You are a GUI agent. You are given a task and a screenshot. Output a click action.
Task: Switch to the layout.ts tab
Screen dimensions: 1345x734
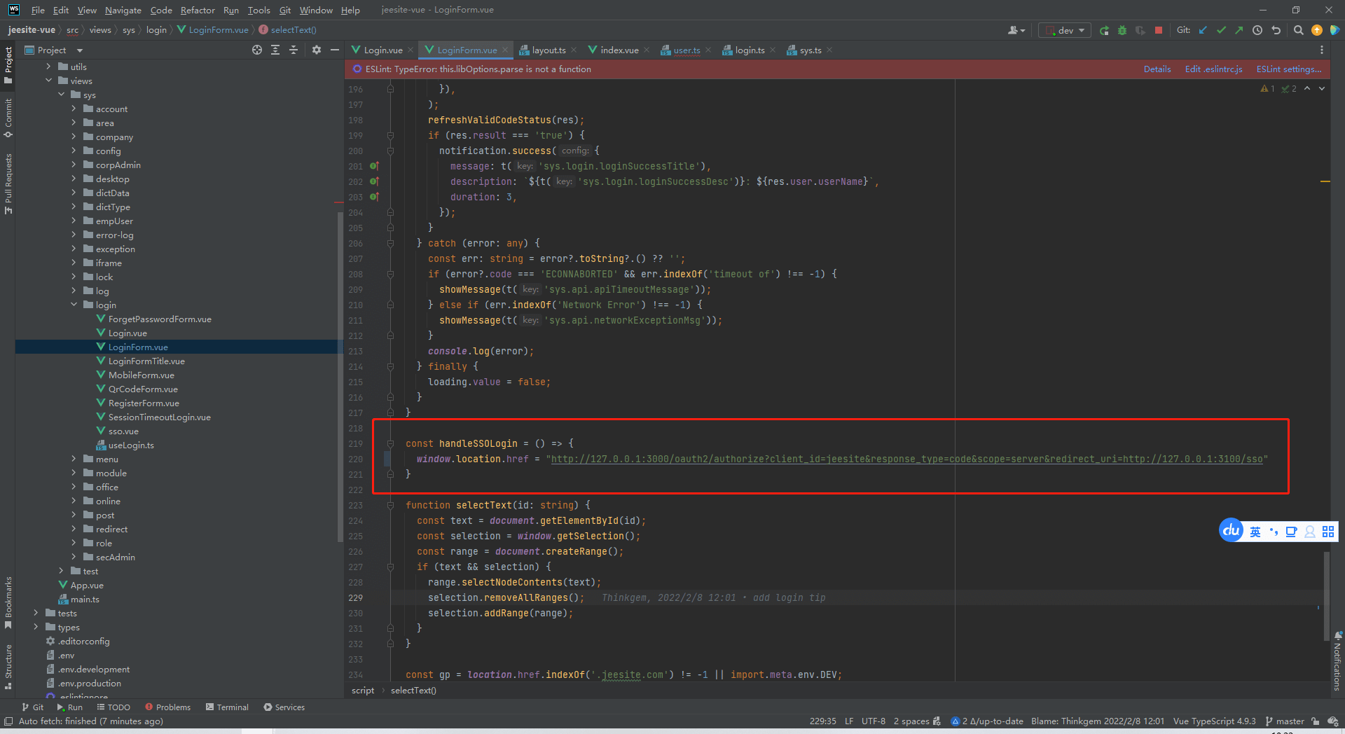coord(548,50)
